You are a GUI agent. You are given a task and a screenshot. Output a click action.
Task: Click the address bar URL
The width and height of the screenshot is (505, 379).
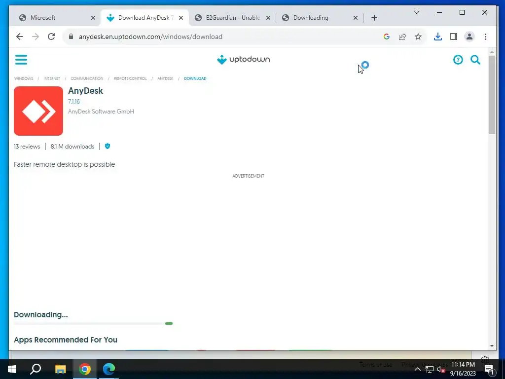[x=150, y=37]
